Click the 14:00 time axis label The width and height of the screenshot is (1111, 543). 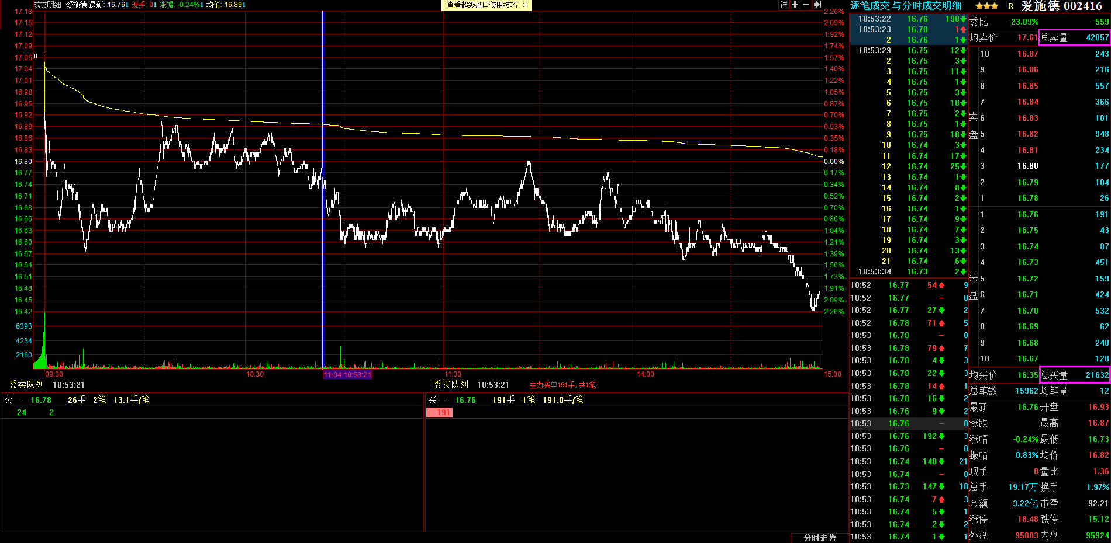pos(646,374)
